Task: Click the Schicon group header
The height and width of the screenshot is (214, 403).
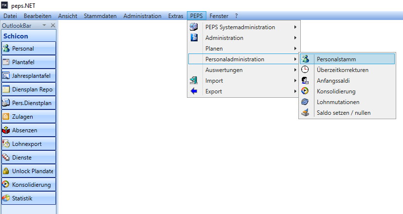Action: click(x=29, y=36)
